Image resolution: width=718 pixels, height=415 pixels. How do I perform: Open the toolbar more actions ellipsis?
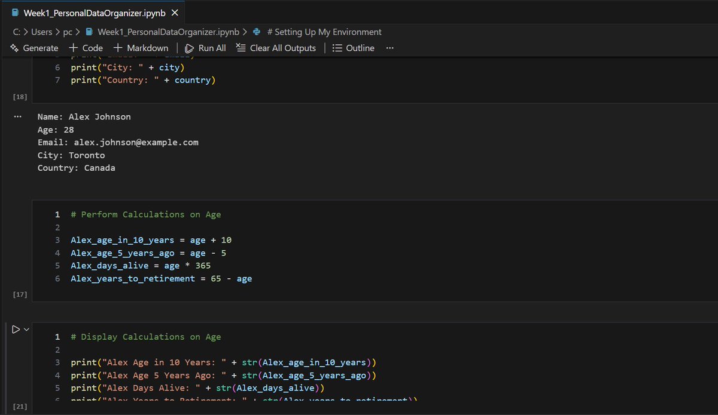390,48
